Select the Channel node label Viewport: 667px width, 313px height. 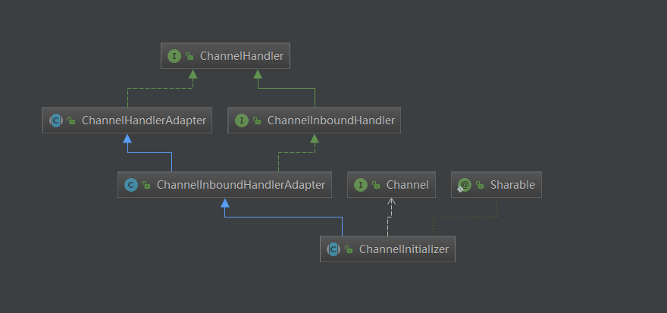(407, 184)
